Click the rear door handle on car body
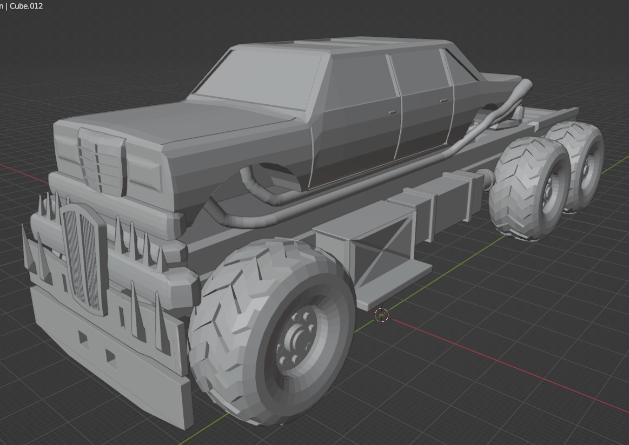This screenshot has height=445, width=629. click(443, 100)
